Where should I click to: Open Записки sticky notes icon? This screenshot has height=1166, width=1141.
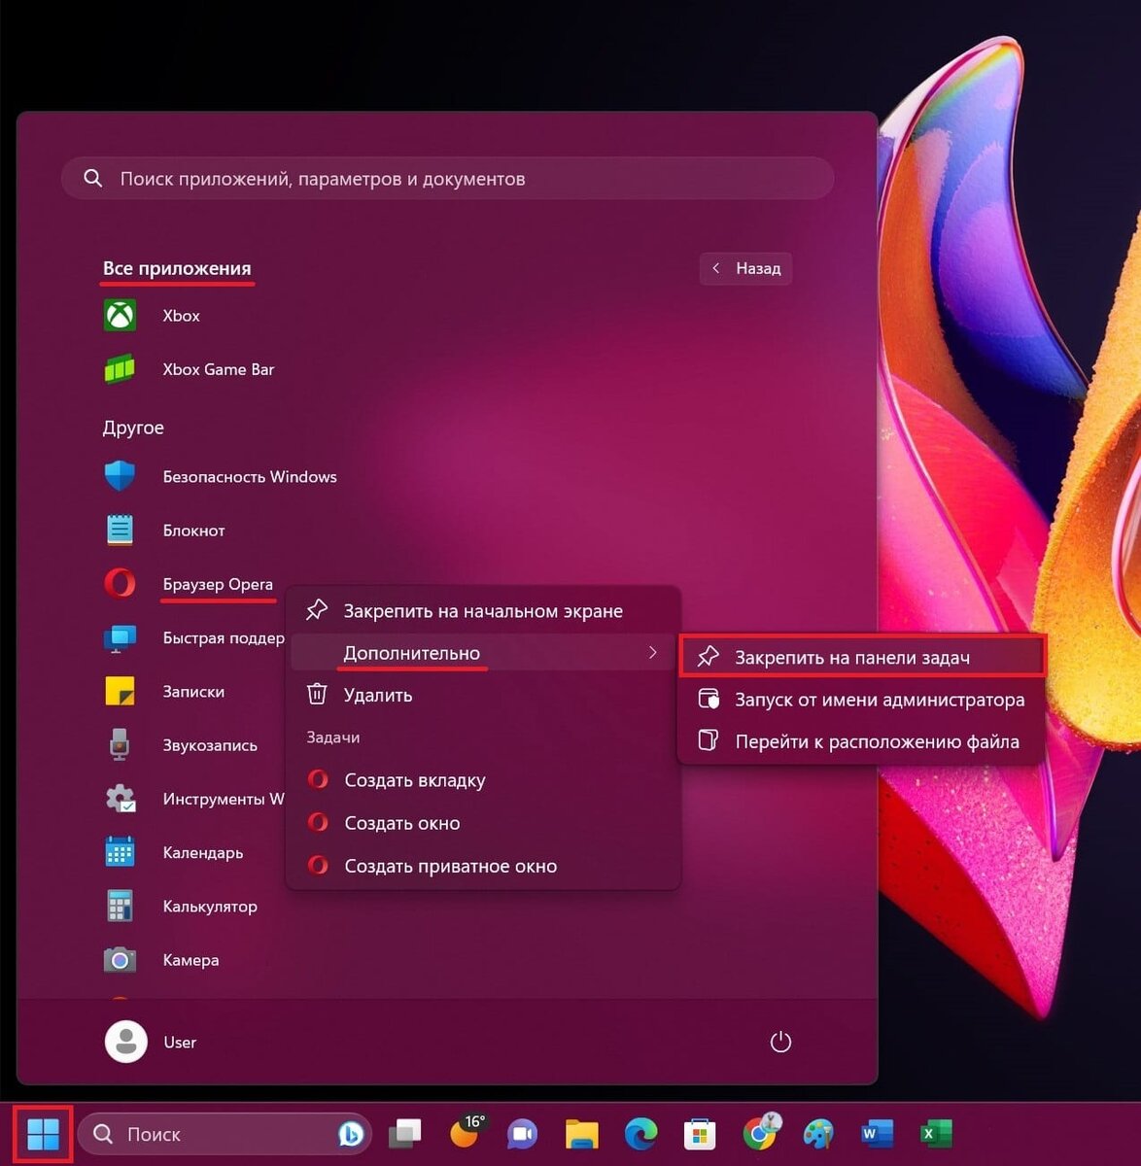click(120, 691)
